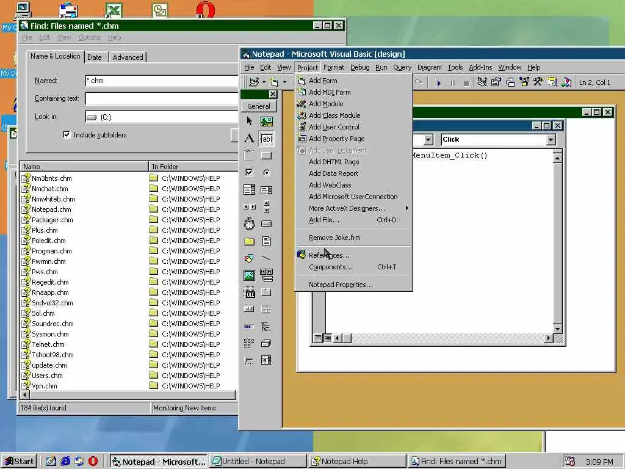Screen dimensions: 625x469
Task: Expand the Click procedure dropdown
Action: (551, 140)
